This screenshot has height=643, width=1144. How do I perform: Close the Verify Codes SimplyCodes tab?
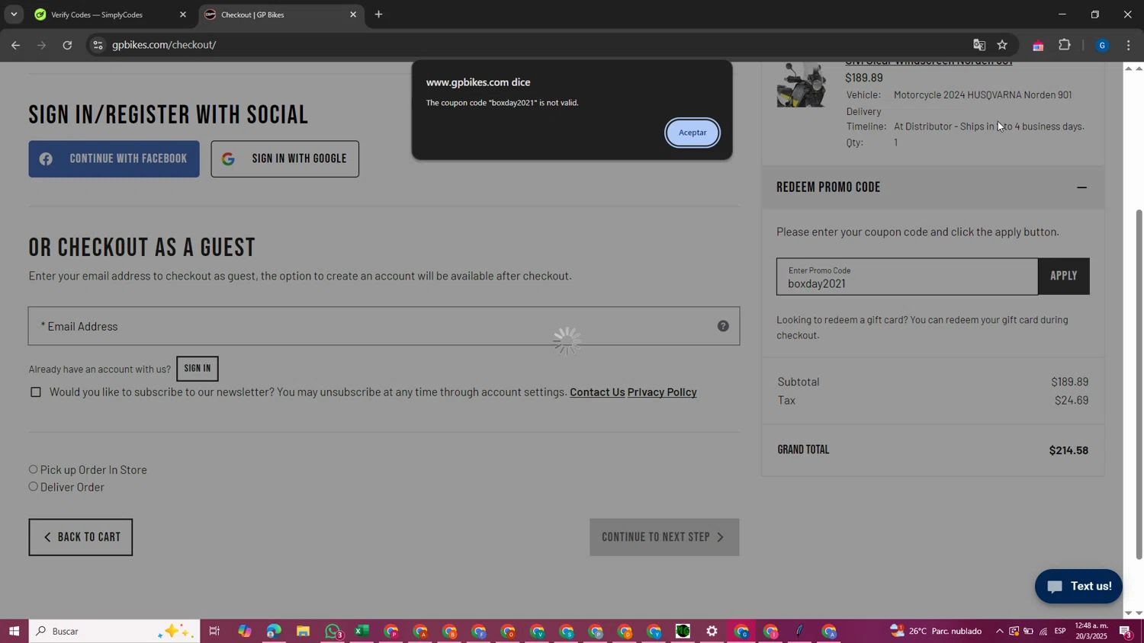click(x=183, y=14)
